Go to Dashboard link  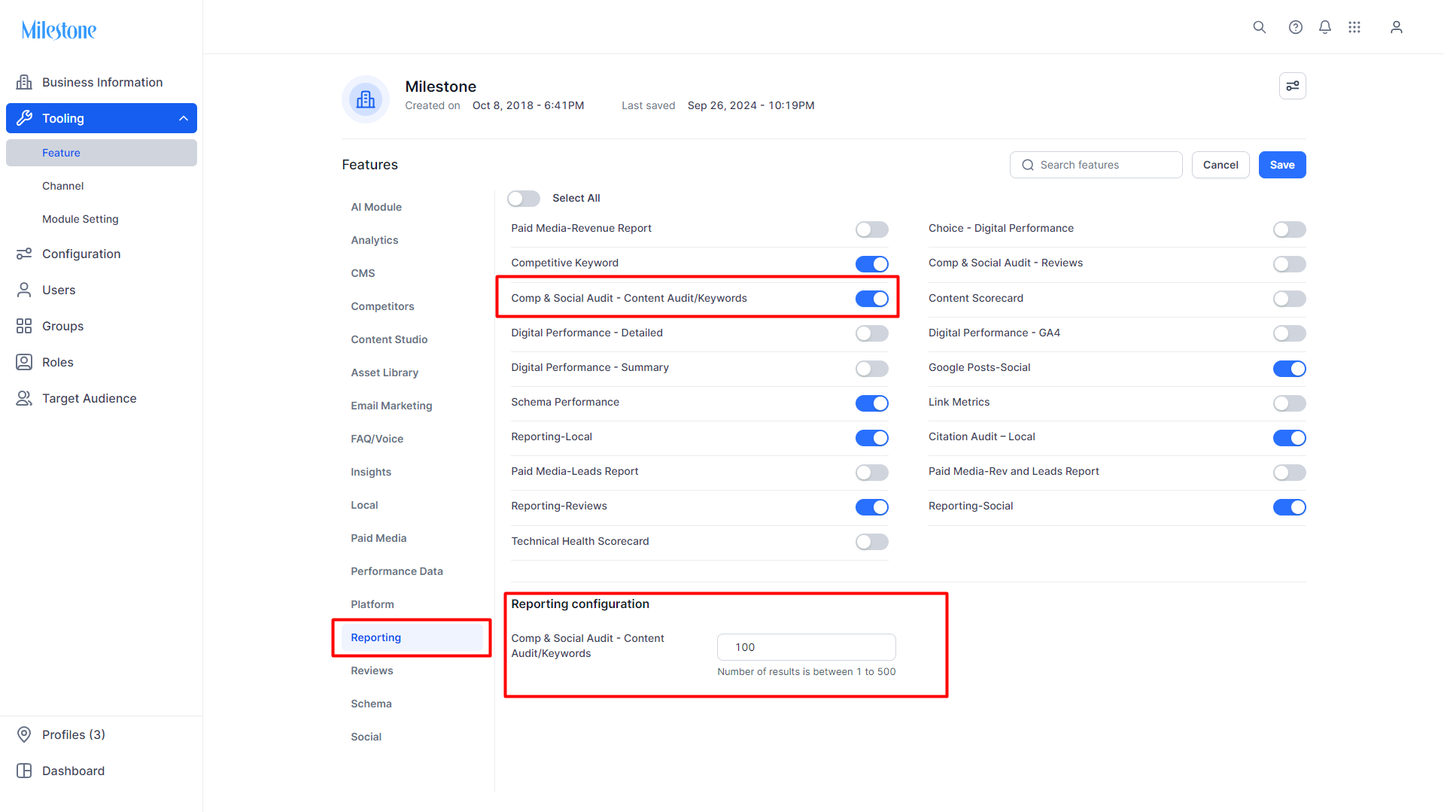point(102,771)
